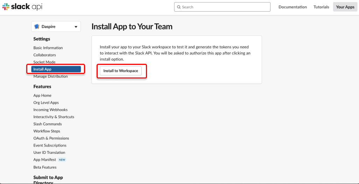Viewport: 359px width, 184px height.
Task: Open App Manifest page
Action: tap(45, 160)
